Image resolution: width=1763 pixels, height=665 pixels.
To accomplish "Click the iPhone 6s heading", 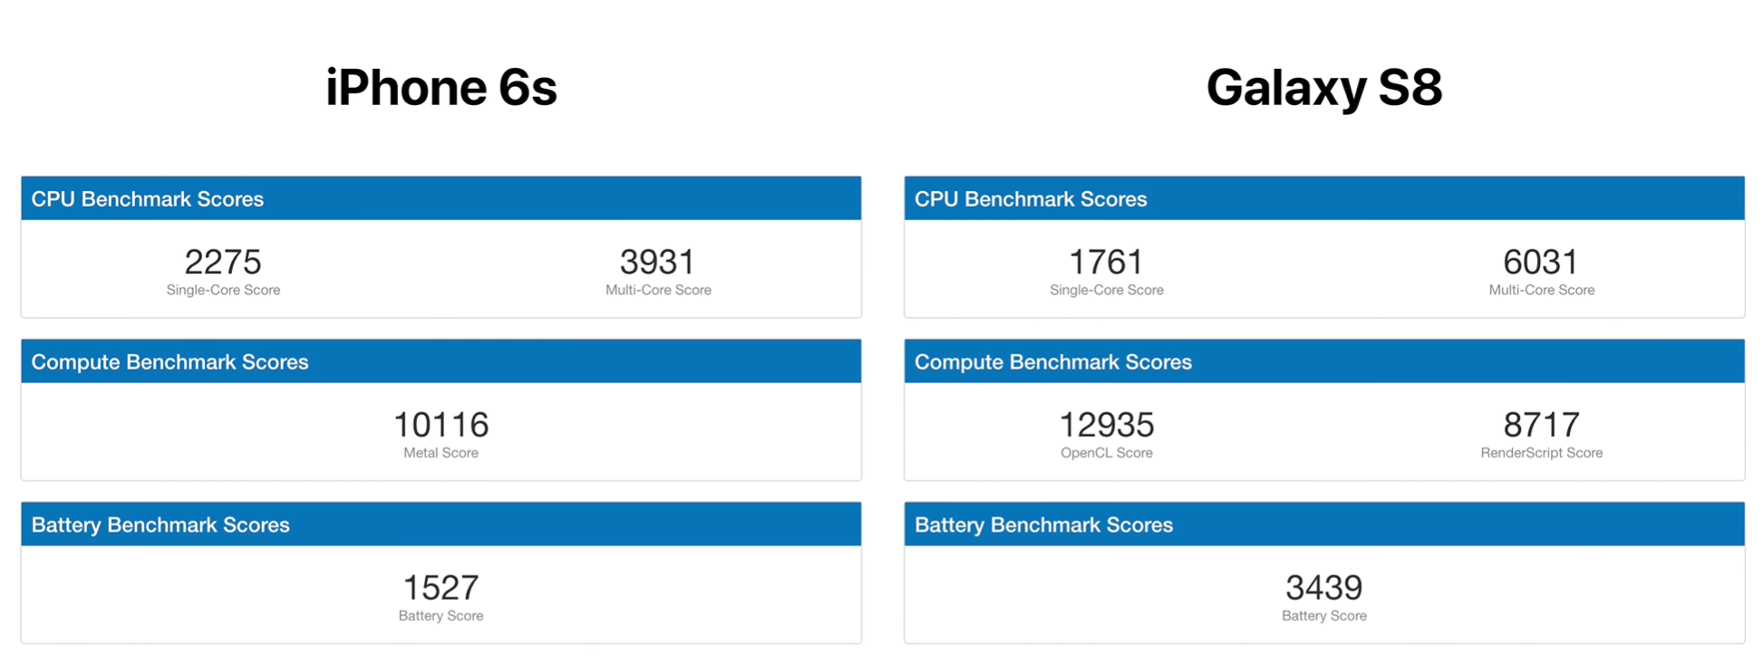I will [x=441, y=88].
